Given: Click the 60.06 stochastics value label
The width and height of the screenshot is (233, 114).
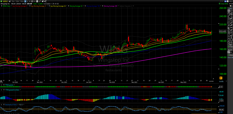Looking at the screenshot, I should [x=221, y=110].
